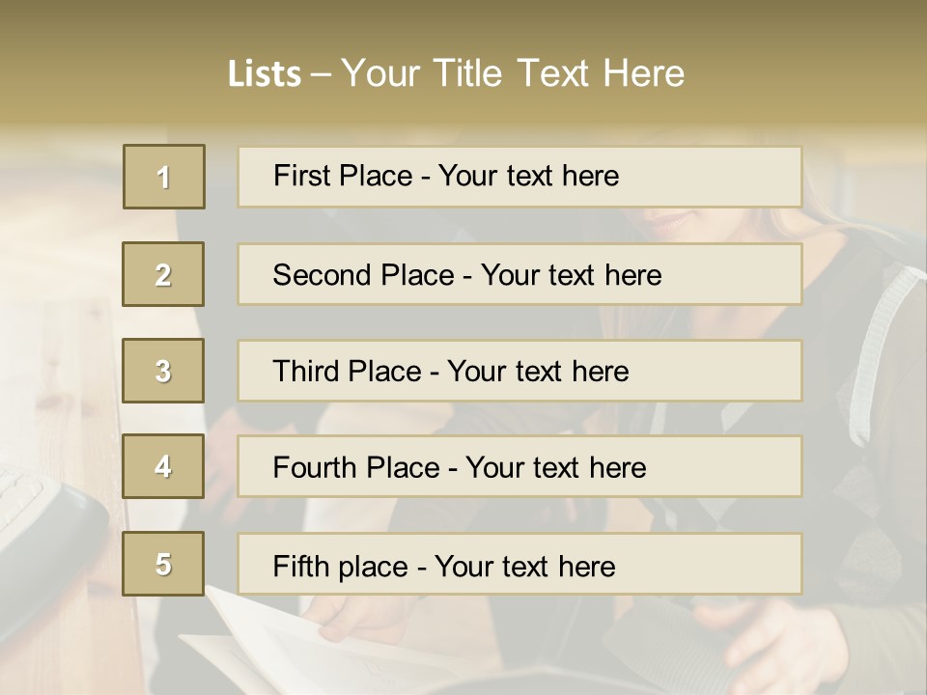Click the Second Place text box
The image size is (927, 695).
(x=520, y=274)
